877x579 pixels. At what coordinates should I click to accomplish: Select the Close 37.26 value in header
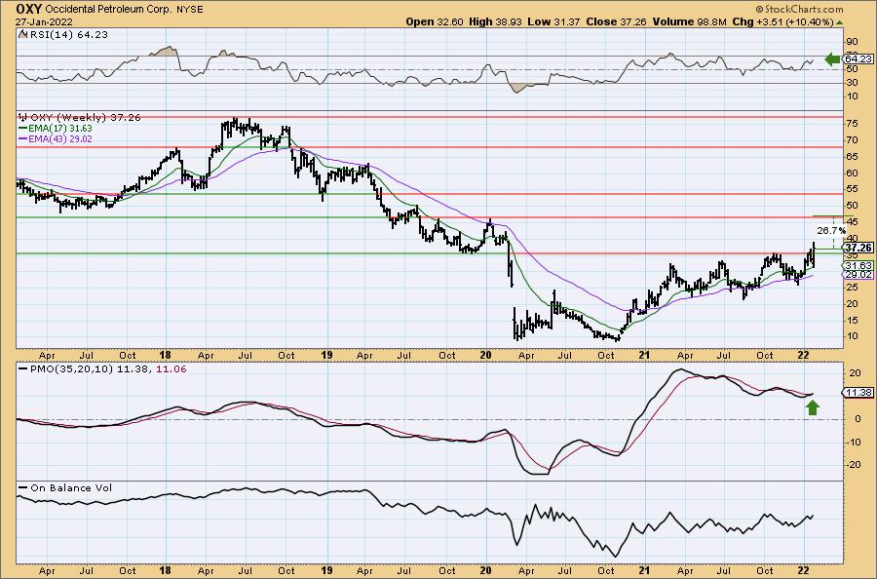pyautogui.click(x=616, y=21)
